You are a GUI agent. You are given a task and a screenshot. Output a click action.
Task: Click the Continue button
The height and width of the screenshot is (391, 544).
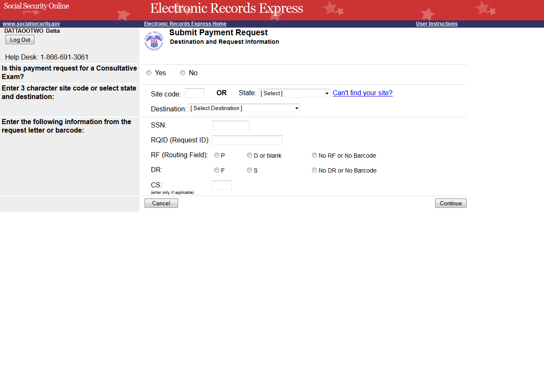click(x=451, y=203)
